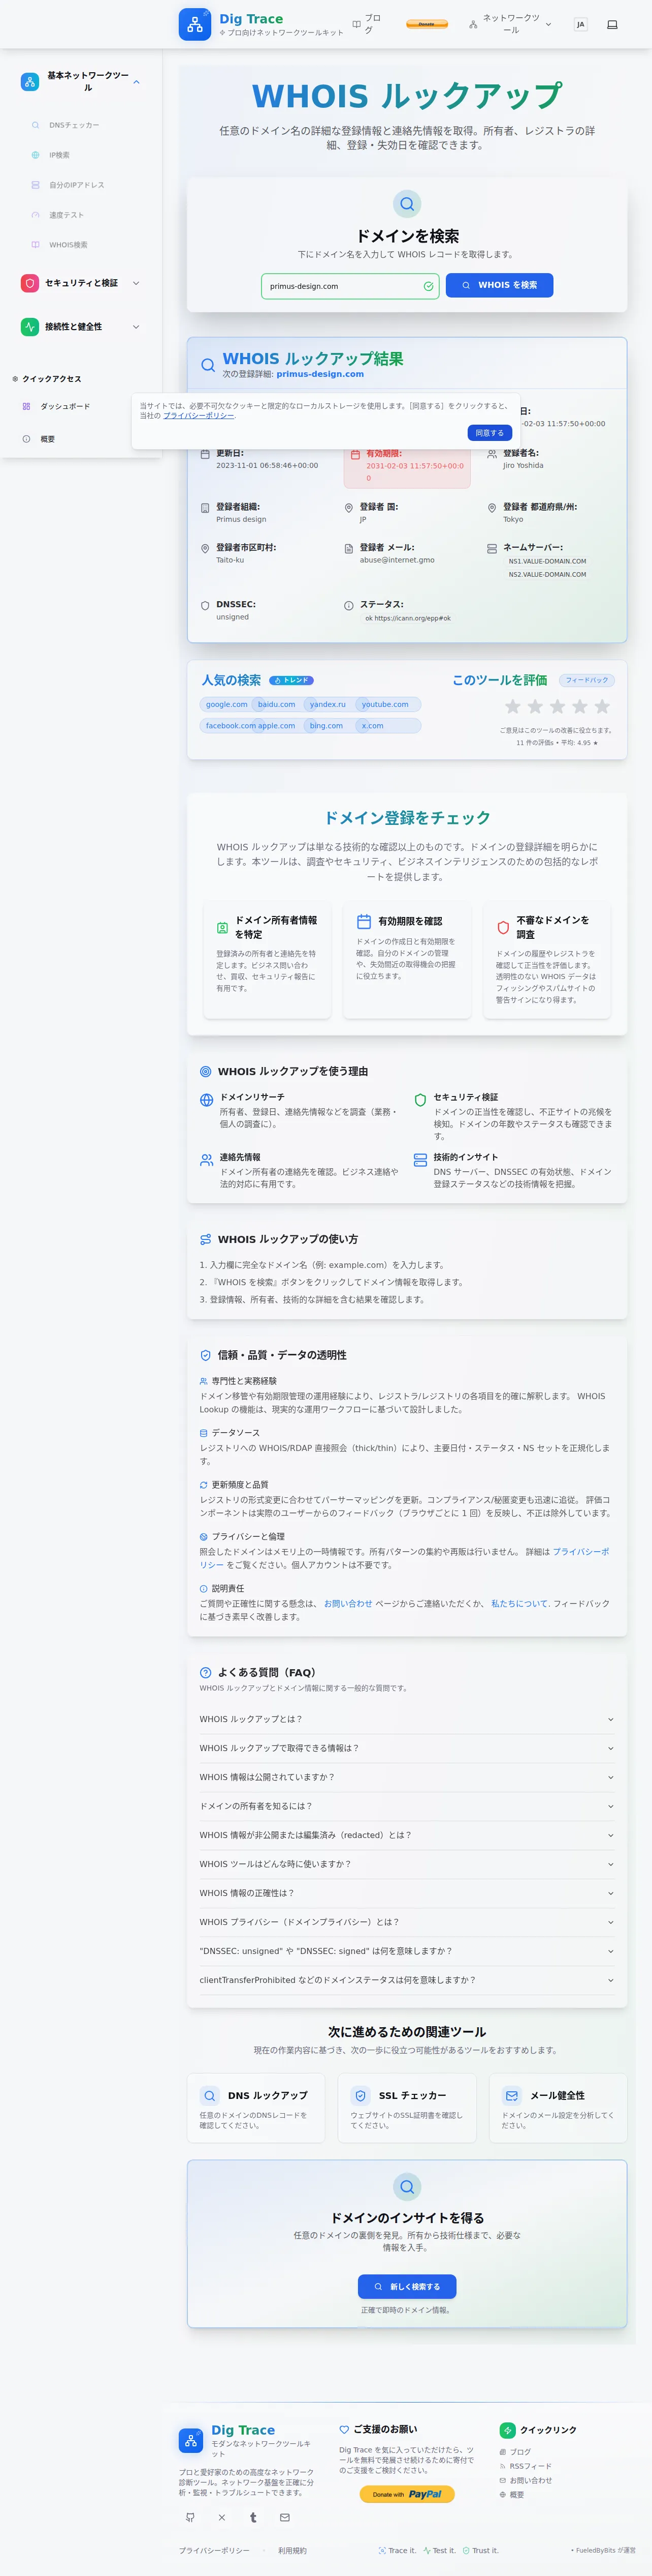Select the baidu.com popular search chip
The image size is (652, 2576).
point(277,704)
